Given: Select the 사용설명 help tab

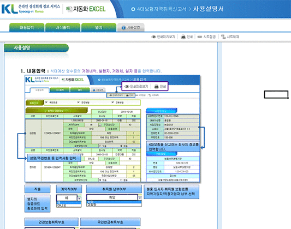Looking at the screenshot, I should [x=131, y=28].
